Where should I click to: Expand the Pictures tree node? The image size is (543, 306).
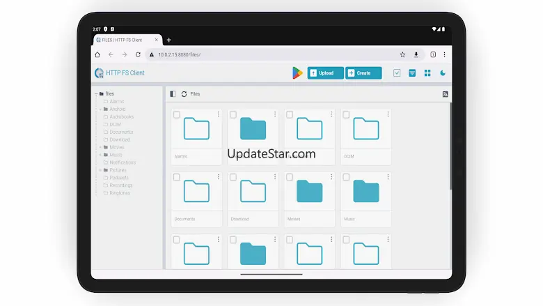pos(100,170)
